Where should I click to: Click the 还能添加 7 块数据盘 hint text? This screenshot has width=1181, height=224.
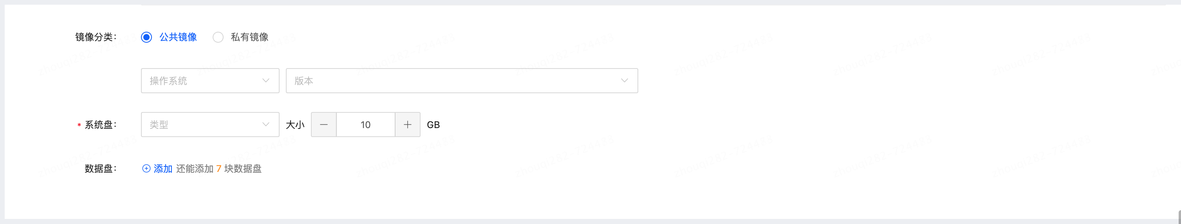click(x=219, y=168)
